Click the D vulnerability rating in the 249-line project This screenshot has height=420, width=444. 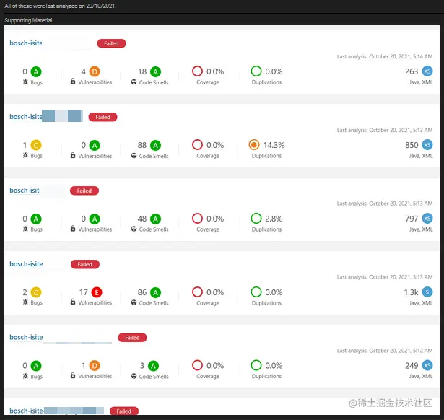tap(95, 366)
